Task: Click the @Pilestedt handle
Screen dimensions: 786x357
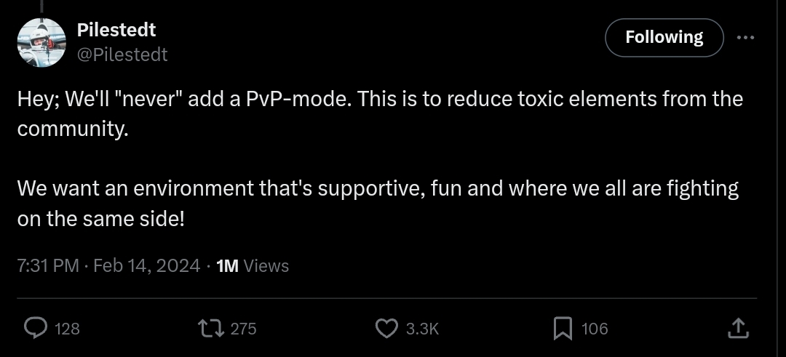Action: pos(122,55)
